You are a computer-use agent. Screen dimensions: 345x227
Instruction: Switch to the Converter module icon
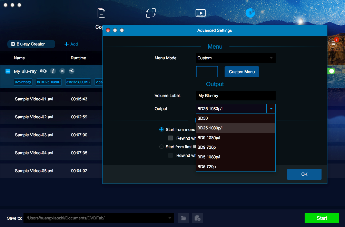pyautogui.click(x=151, y=13)
